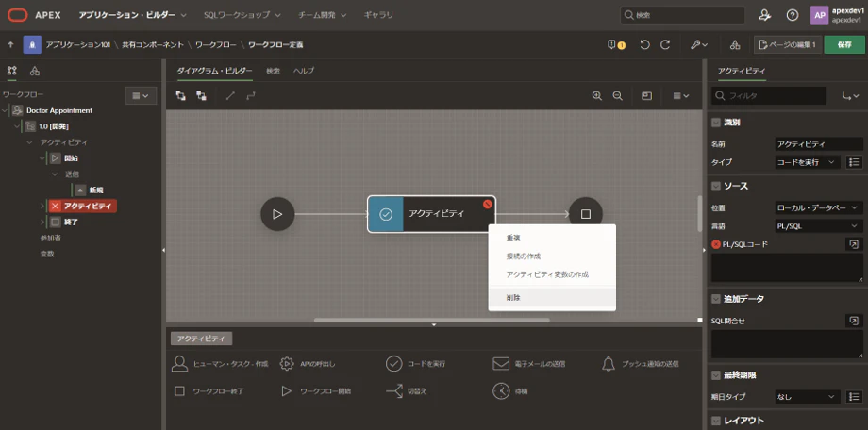Select the workflow tree tab icon
Viewport: 868px width, 430px height.
click(x=12, y=71)
